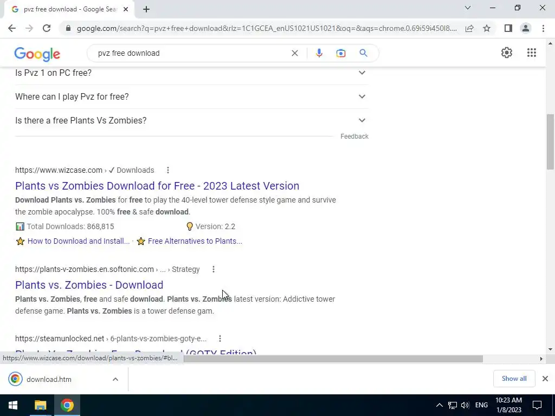The height and width of the screenshot is (416, 555).
Task: Click the horizontal scrollbar thumb
Action: point(333,359)
